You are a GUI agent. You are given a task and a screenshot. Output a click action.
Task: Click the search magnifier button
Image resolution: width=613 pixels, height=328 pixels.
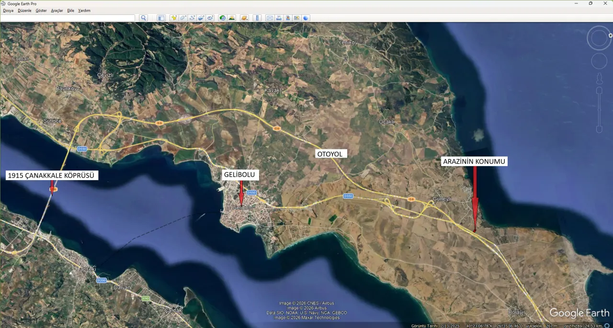coord(143,18)
